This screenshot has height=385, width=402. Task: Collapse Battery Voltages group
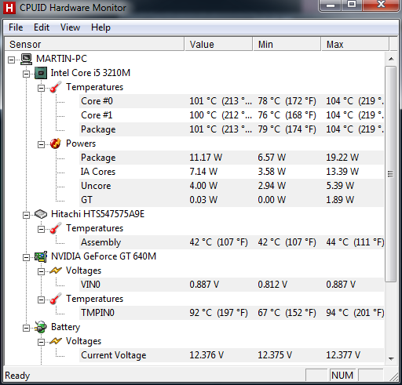coord(41,343)
